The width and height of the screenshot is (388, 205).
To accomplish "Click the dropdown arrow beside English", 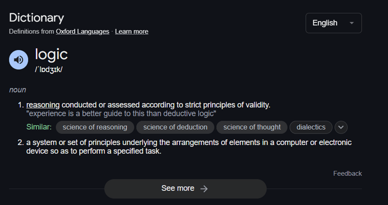I will tap(352, 23).
